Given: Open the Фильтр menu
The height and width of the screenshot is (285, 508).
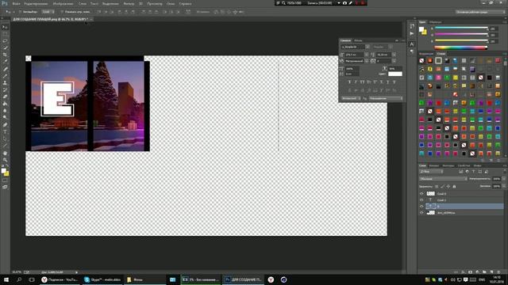Looking at the screenshot, I should tap(129, 3).
